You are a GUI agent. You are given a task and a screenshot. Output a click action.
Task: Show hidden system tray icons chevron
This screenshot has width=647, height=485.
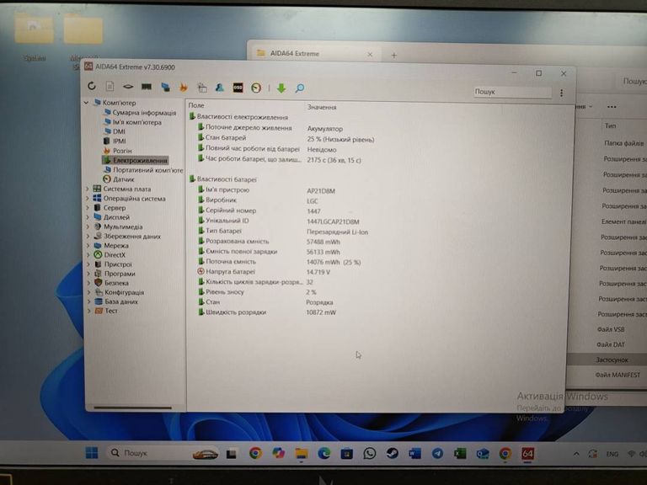coord(576,454)
